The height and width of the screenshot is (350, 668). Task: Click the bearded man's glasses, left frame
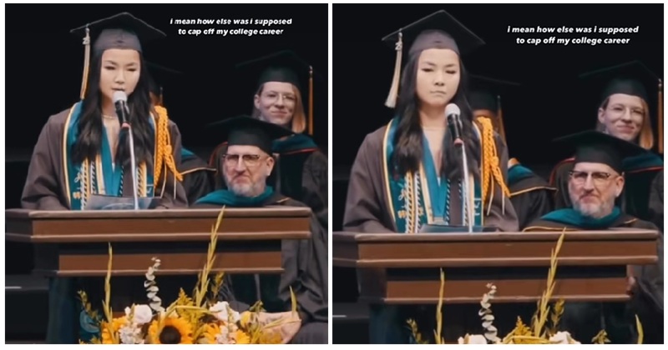tap(244, 160)
